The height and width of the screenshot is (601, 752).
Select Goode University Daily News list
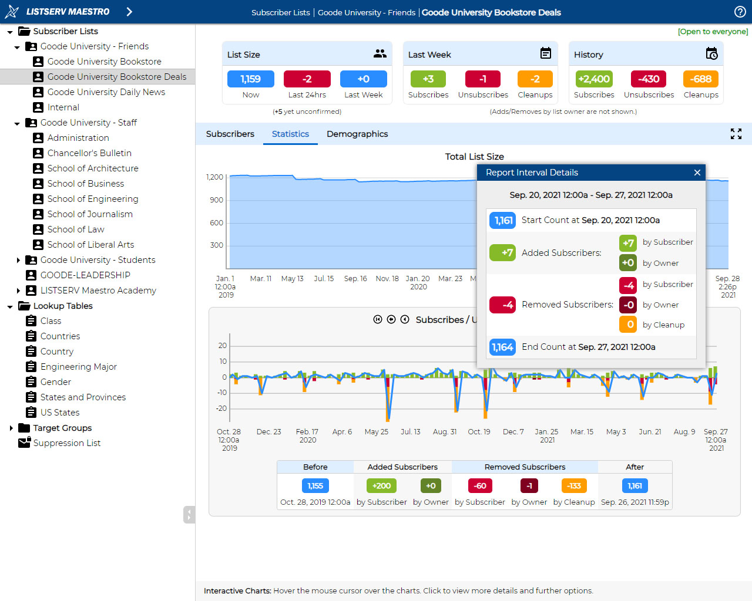tap(106, 92)
